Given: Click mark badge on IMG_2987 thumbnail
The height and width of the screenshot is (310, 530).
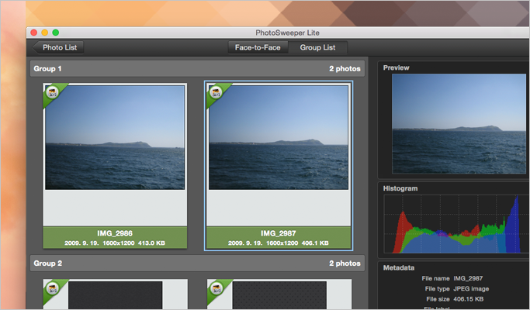Looking at the screenshot, I should pyautogui.click(x=216, y=92).
